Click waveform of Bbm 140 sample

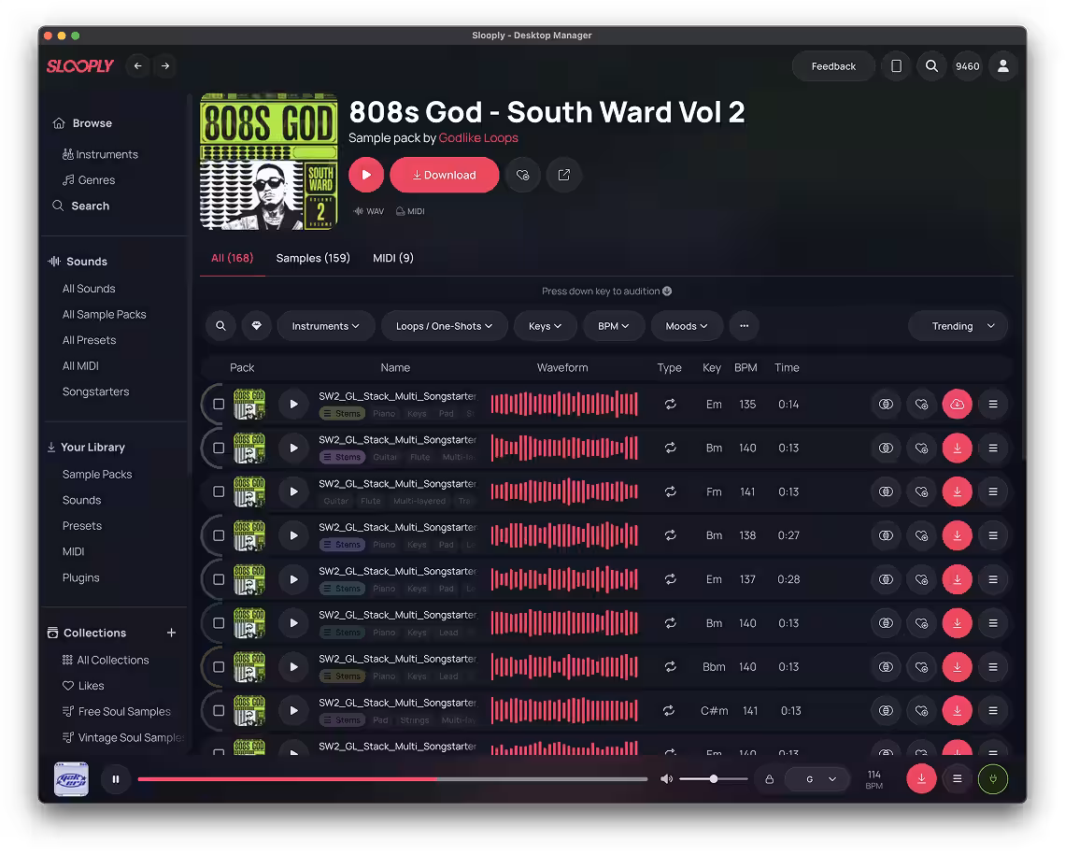pos(564,667)
